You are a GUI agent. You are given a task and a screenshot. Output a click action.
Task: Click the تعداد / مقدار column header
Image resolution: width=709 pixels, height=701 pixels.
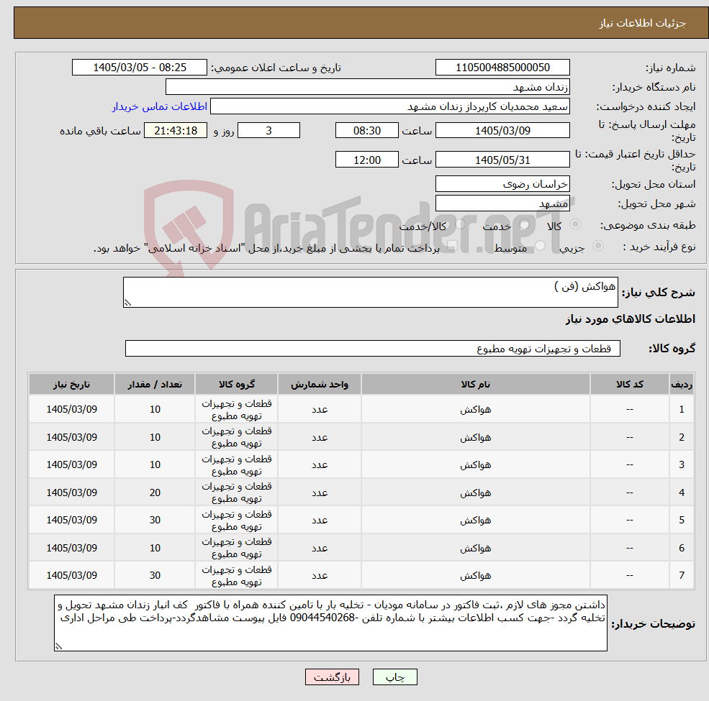[155, 385]
